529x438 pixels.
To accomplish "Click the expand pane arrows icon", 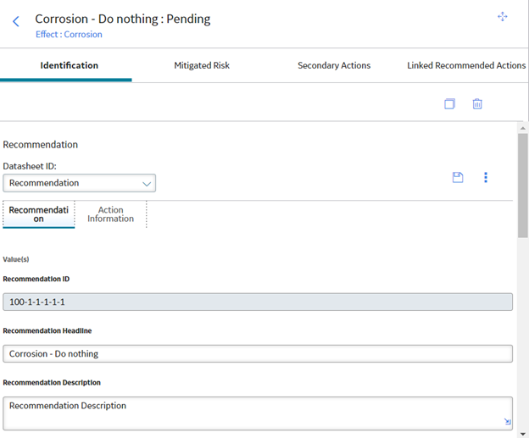I will tap(503, 17).
